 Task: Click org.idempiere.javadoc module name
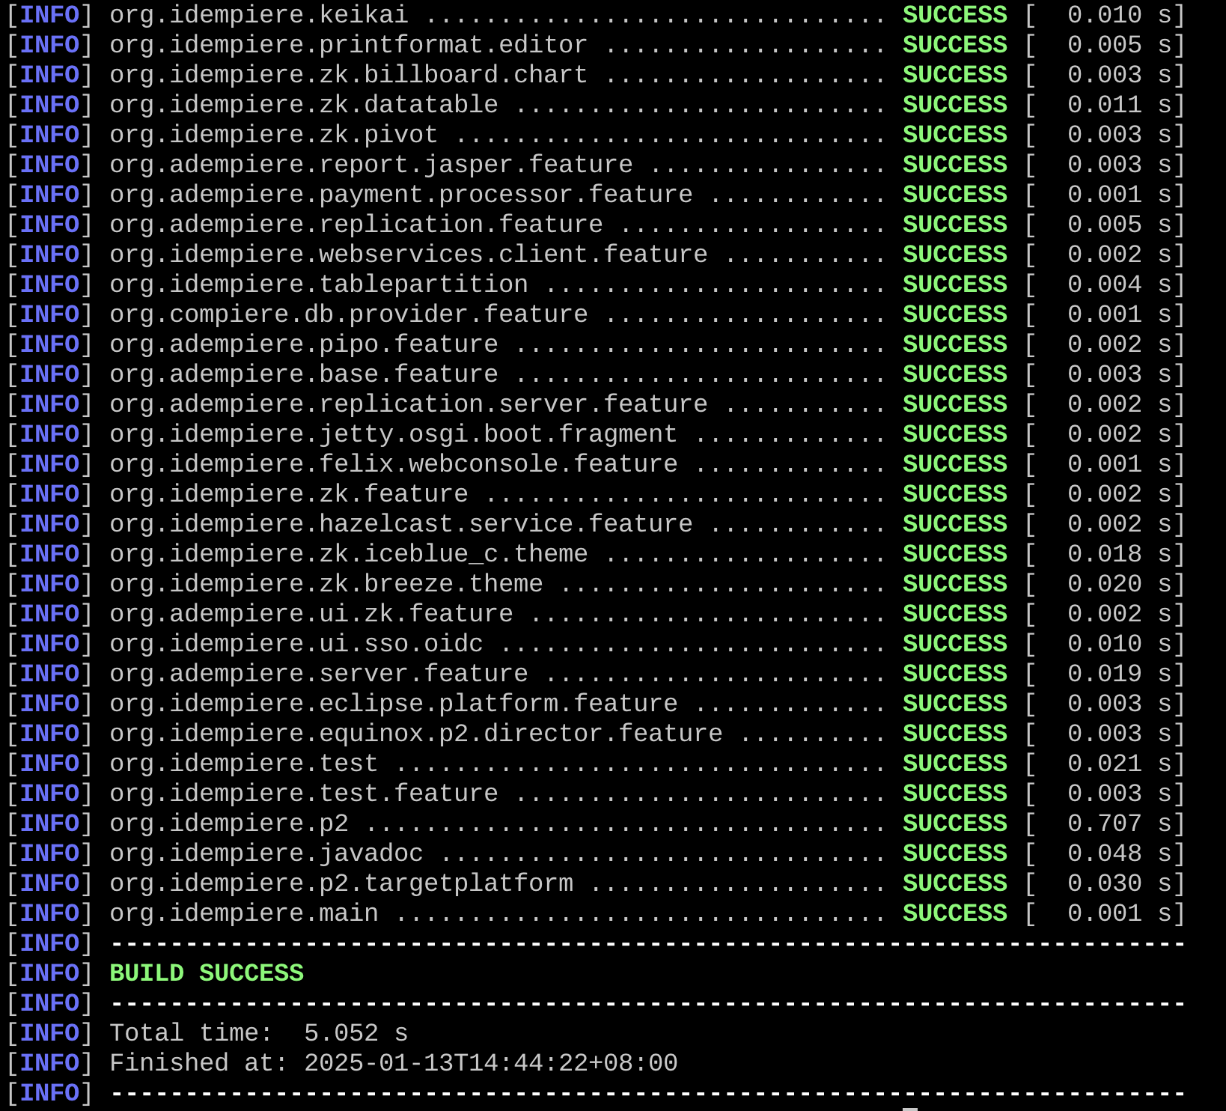[x=266, y=853]
